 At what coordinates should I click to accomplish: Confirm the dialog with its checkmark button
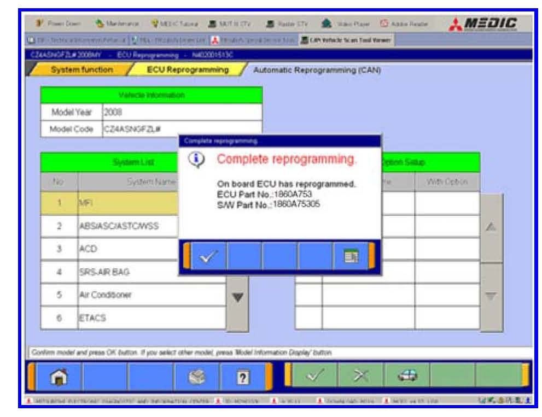pos(208,256)
